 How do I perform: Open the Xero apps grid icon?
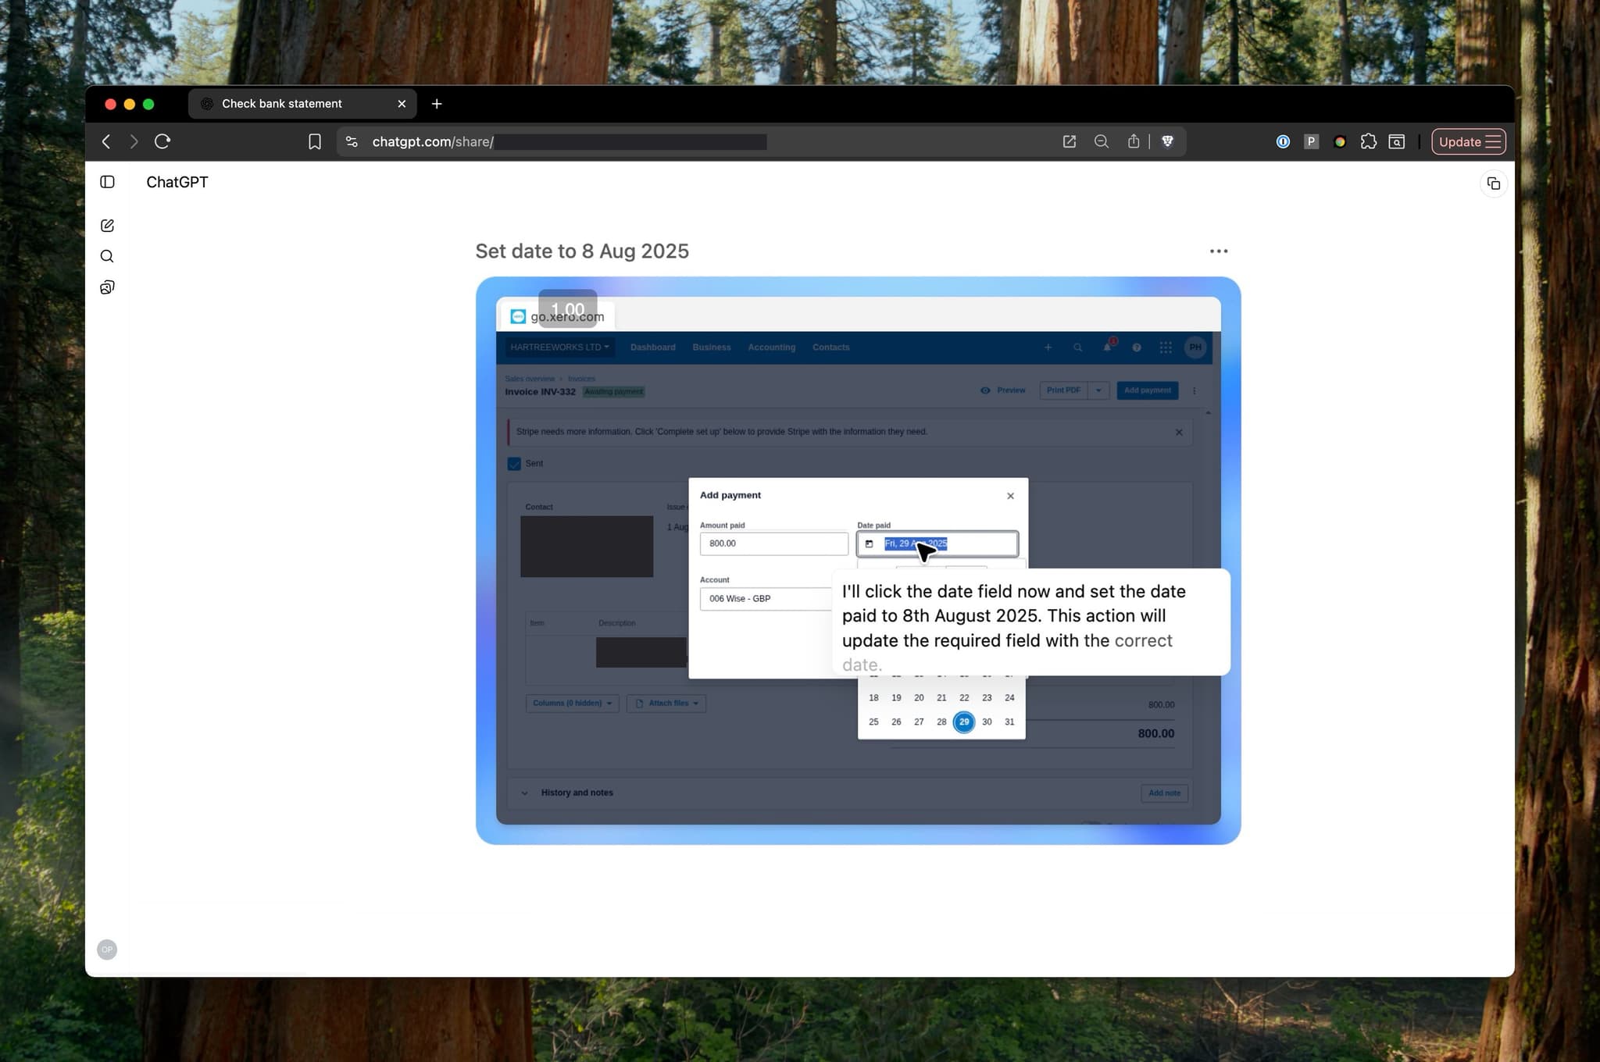(1166, 347)
